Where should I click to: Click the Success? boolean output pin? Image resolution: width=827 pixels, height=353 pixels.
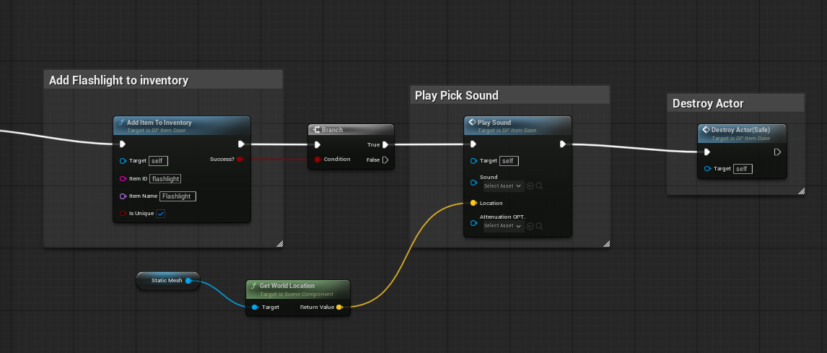coord(240,159)
